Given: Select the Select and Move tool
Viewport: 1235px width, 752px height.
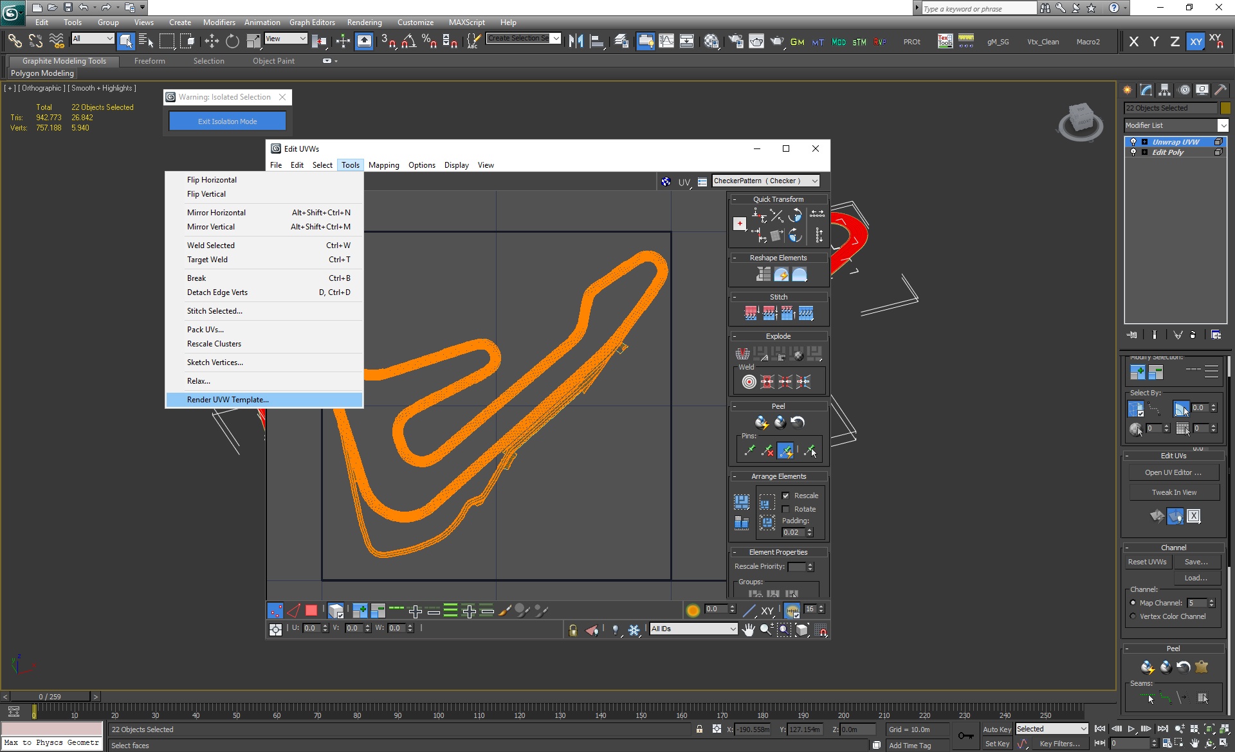Looking at the screenshot, I should coord(212,42).
